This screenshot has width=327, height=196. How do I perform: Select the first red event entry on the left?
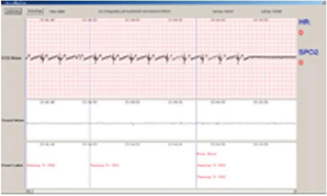click(41, 166)
